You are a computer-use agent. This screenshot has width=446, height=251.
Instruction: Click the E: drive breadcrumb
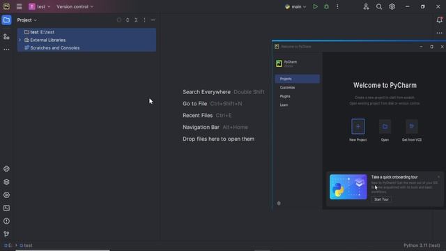8,245
